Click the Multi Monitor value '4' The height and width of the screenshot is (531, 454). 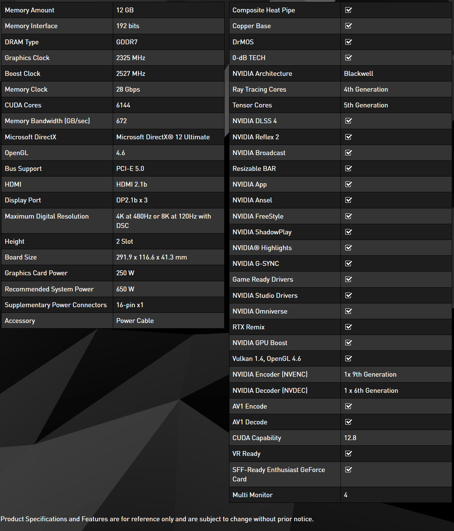[x=346, y=495]
